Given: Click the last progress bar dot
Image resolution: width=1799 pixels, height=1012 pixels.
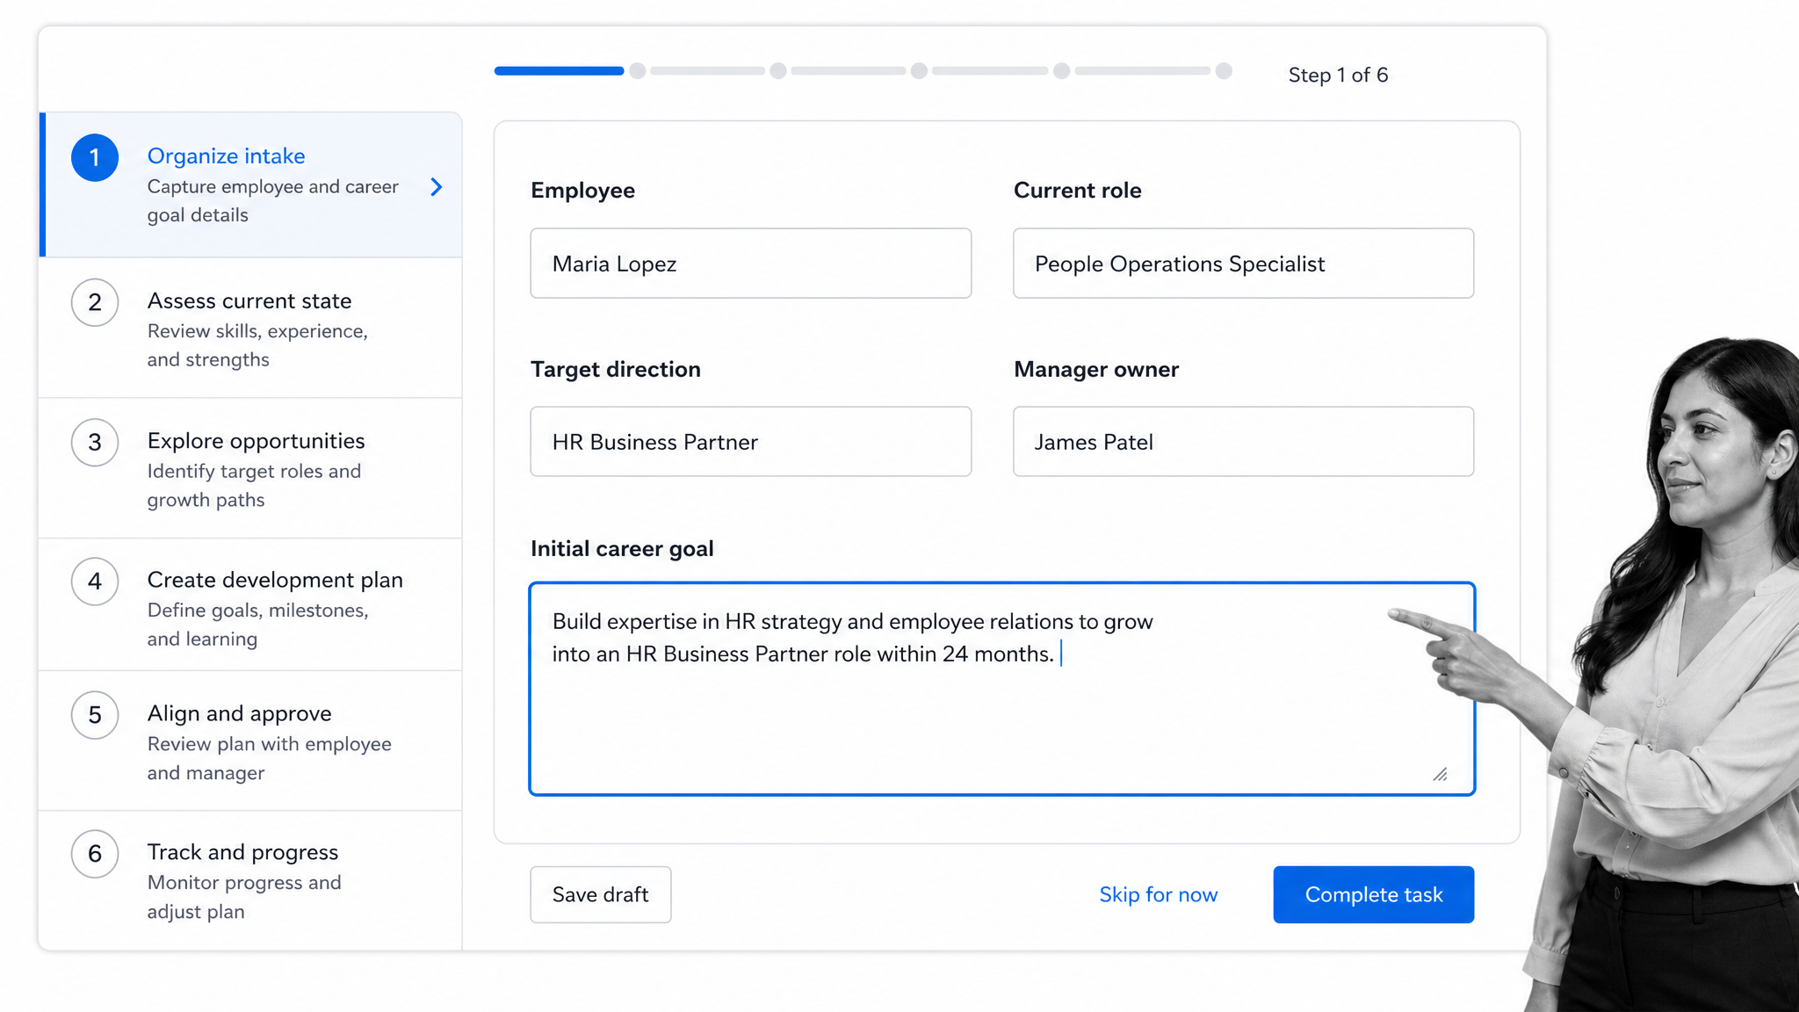Looking at the screenshot, I should click(x=1224, y=71).
